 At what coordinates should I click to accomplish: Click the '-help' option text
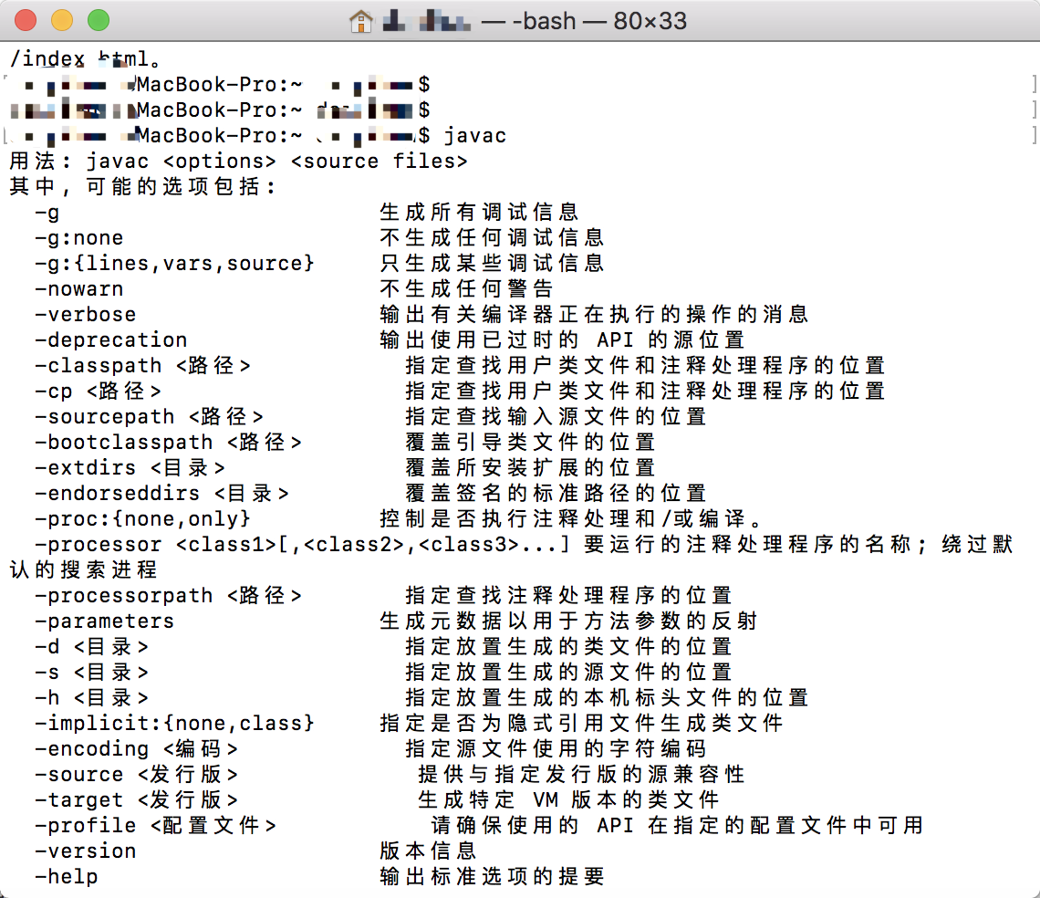click(67, 877)
